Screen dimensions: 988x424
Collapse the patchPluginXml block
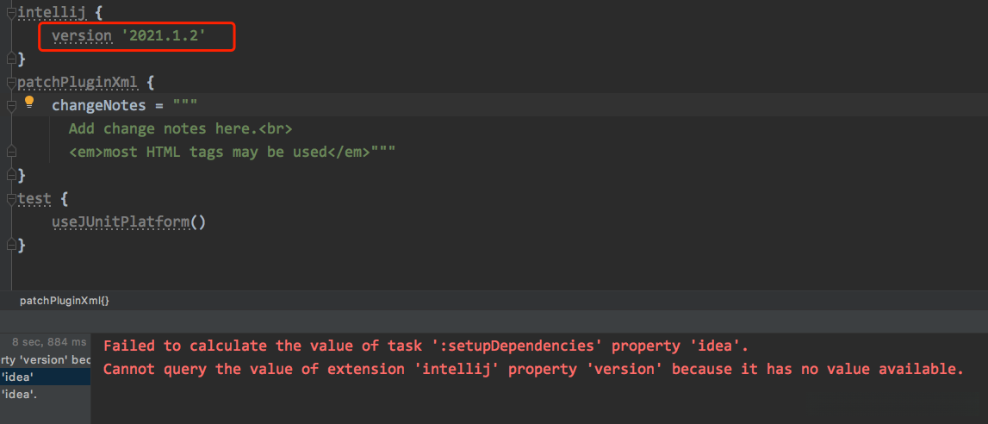10,83
